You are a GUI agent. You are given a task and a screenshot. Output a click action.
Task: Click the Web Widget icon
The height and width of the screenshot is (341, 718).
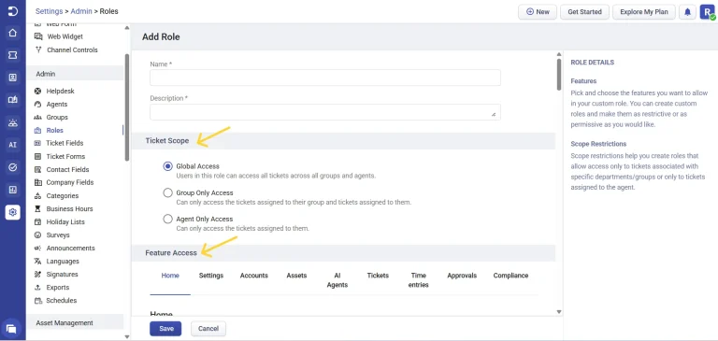pos(38,36)
